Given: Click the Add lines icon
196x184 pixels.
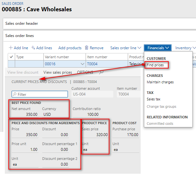Looking at the screenshot, I should 33,48.
